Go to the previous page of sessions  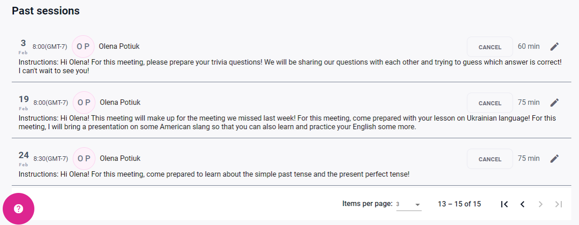pos(522,204)
